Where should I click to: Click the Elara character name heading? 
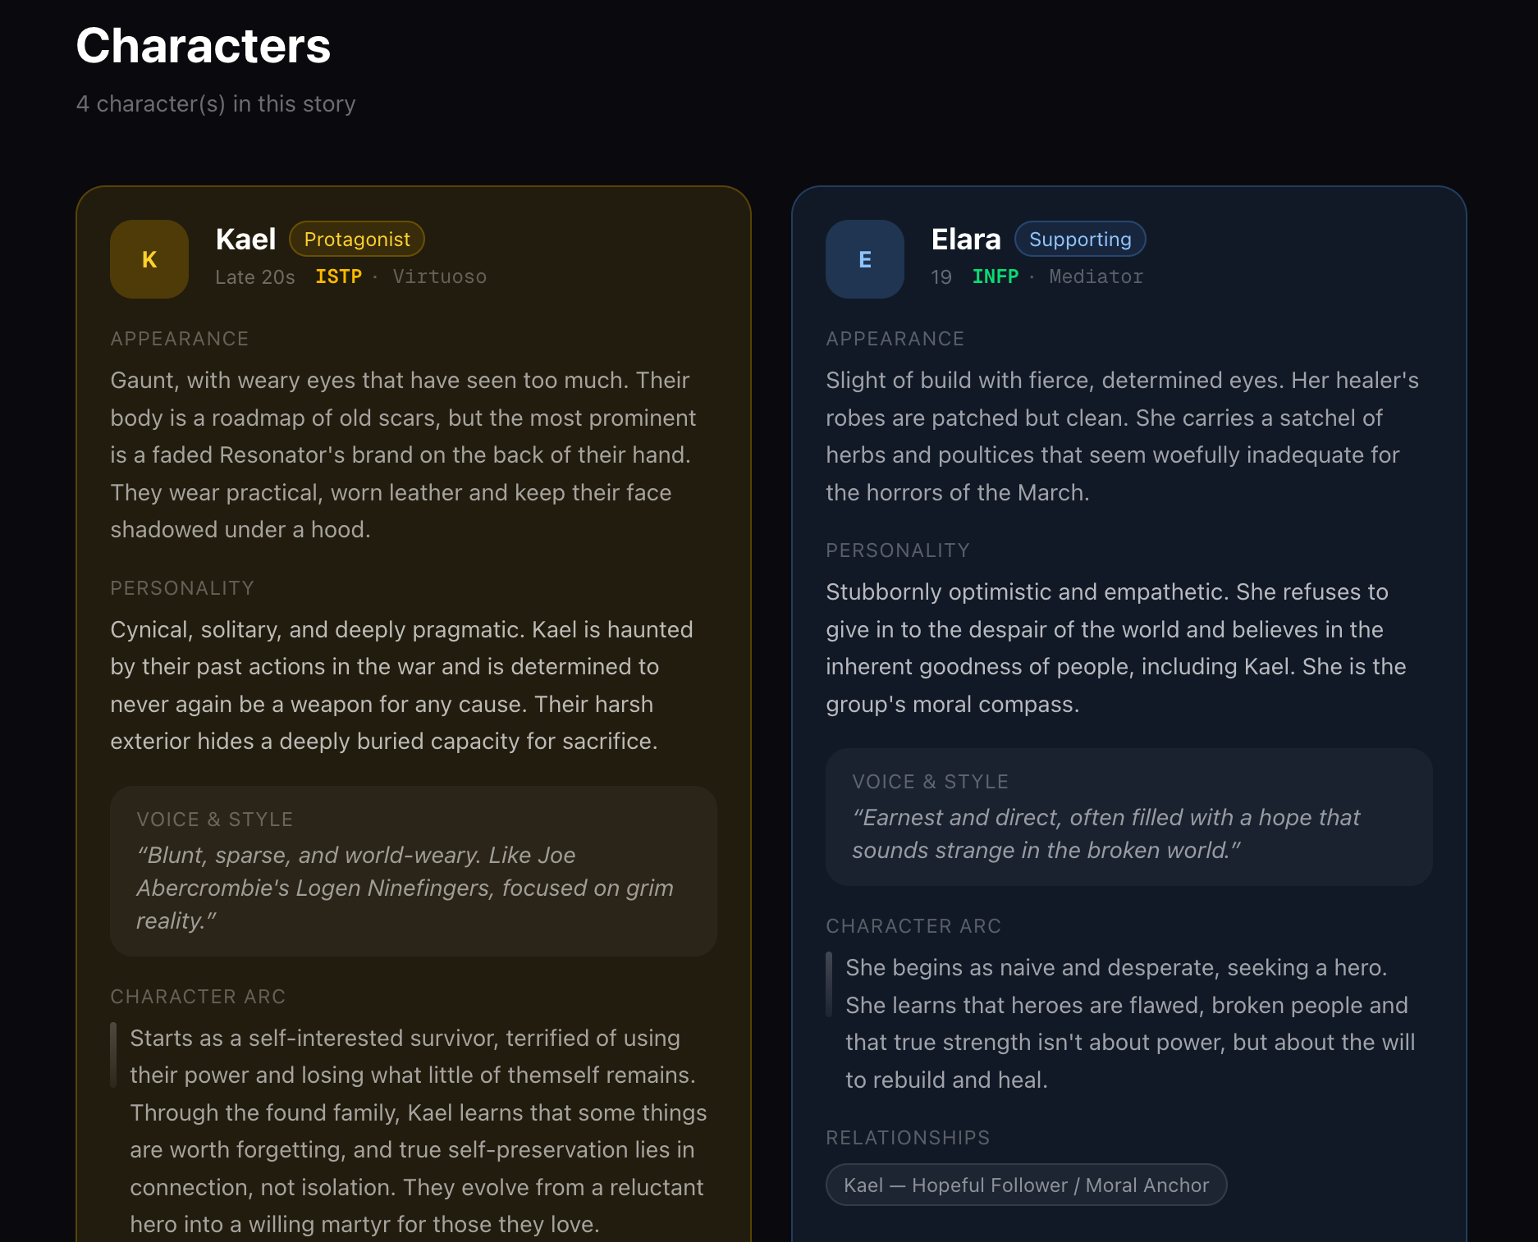(x=966, y=239)
